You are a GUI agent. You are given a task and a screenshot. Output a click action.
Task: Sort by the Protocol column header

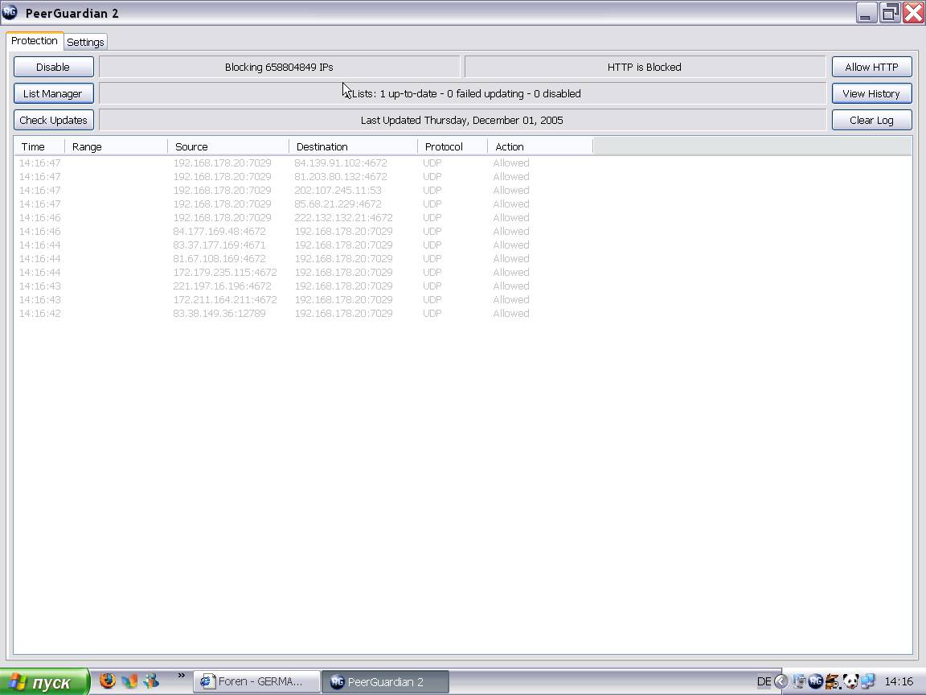(x=453, y=146)
